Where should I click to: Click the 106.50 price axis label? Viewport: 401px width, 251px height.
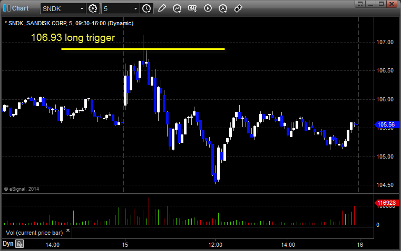click(x=385, y=70)
